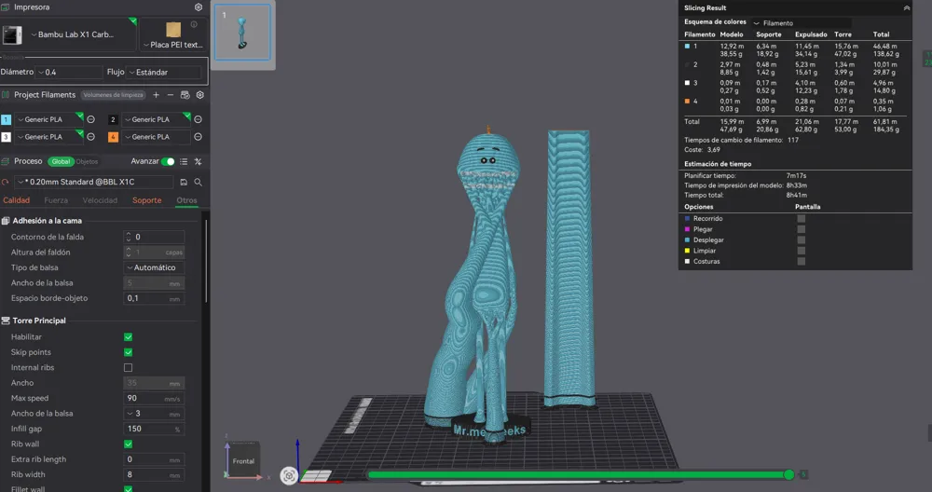Add a new project filament with plus icon
Screen dimensions: 932x492
tap(156, 94)
